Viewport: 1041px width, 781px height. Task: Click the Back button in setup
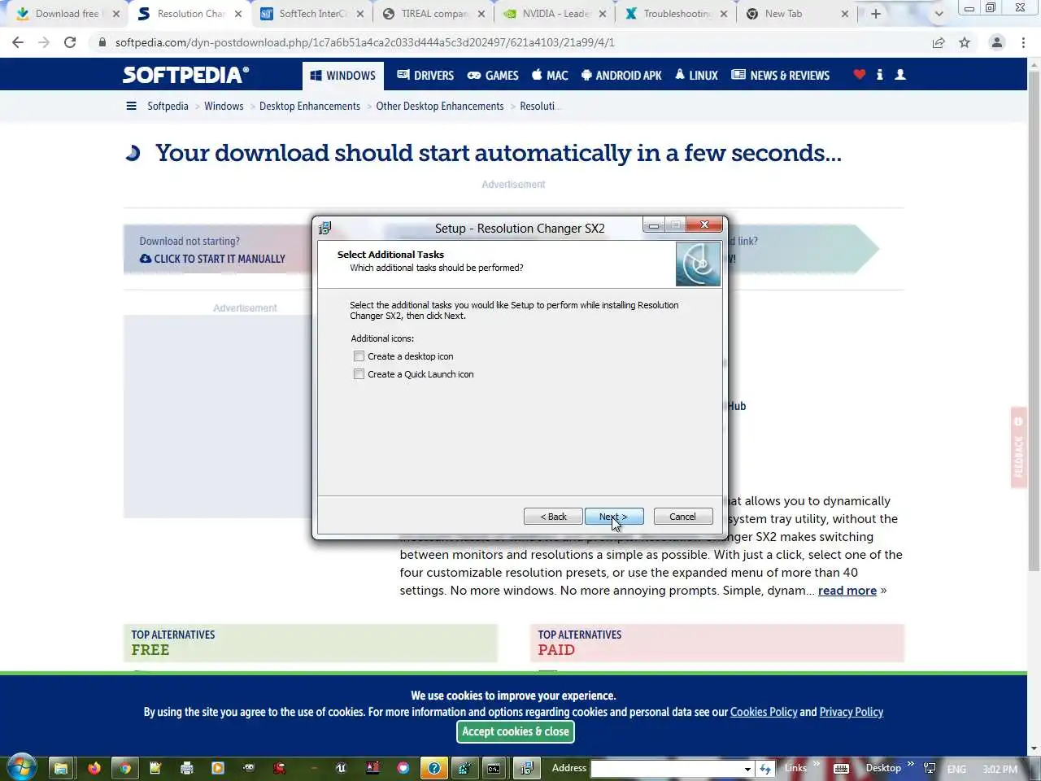(553, 517)
